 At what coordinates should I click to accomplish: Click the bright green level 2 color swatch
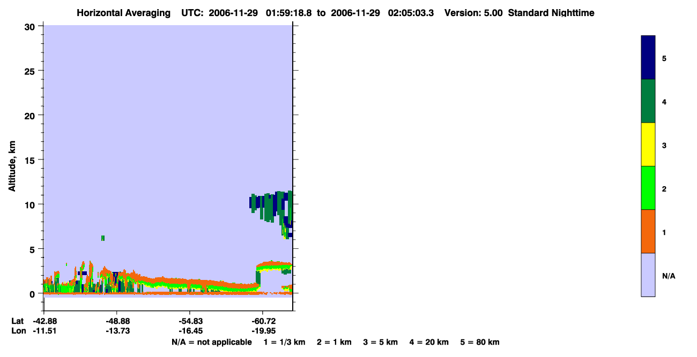pos(648,188)
